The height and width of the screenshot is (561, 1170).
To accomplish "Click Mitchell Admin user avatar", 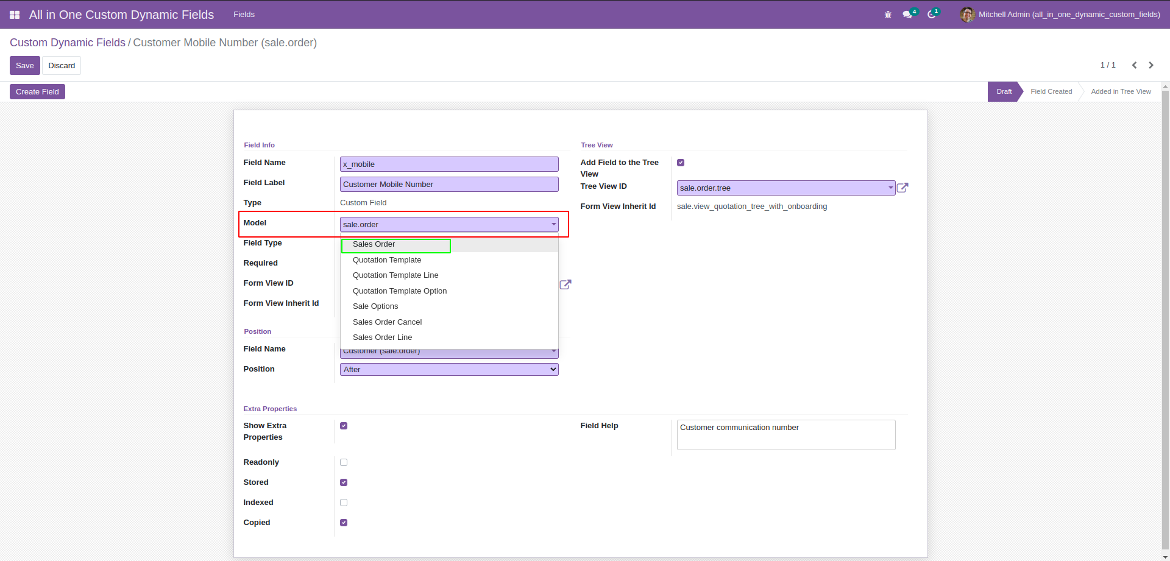I will tap(967, 15).
